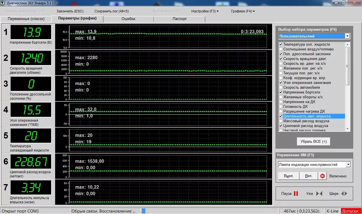362x214 pixels.
Task: Open Лампа индикации неисправностей dropdown
Action: tap(348, 164)
